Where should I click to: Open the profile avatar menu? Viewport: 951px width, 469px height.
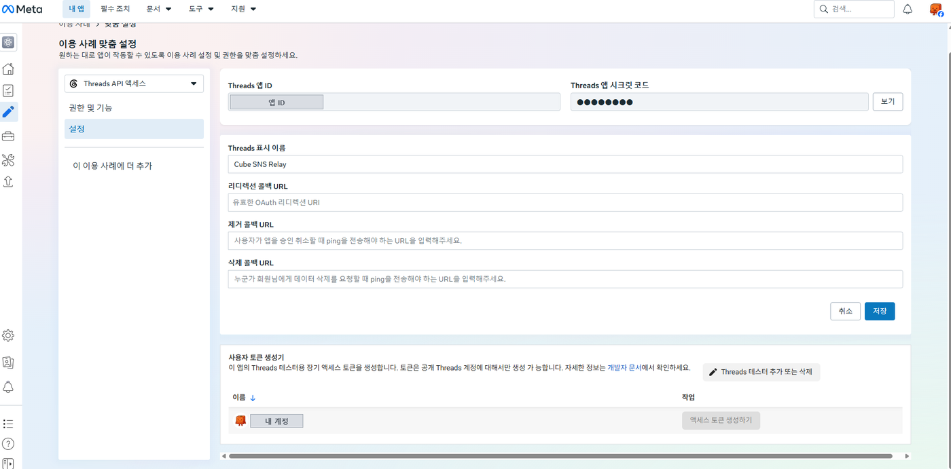coord(936,10)
